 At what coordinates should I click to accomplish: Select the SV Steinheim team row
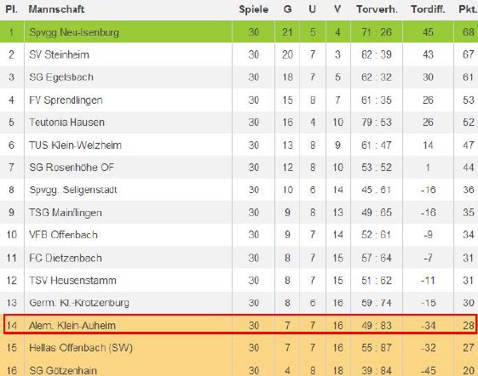tap(239, 54)
